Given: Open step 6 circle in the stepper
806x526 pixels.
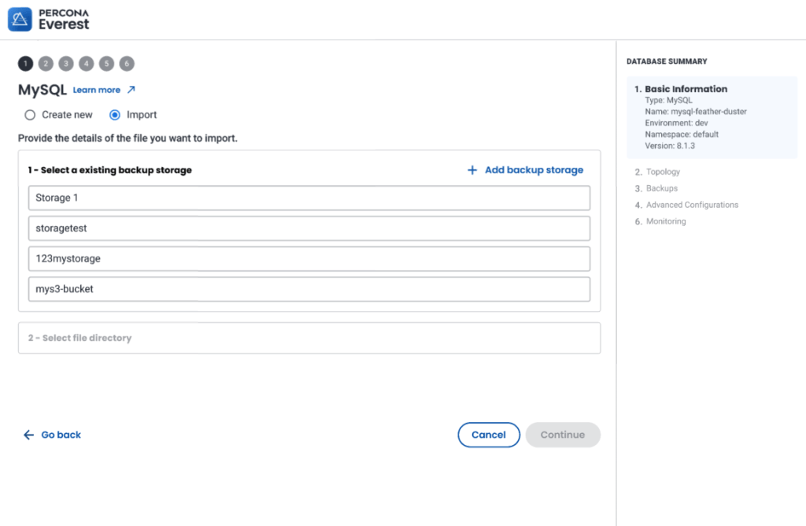Looking at the screenshot, I should 127,64.
